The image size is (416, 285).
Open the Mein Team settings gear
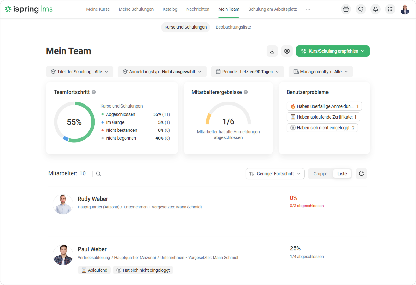tap(287, 51)
